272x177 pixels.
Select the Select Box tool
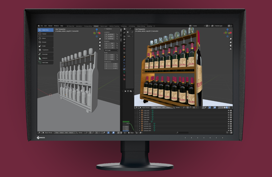coord(46,30)
